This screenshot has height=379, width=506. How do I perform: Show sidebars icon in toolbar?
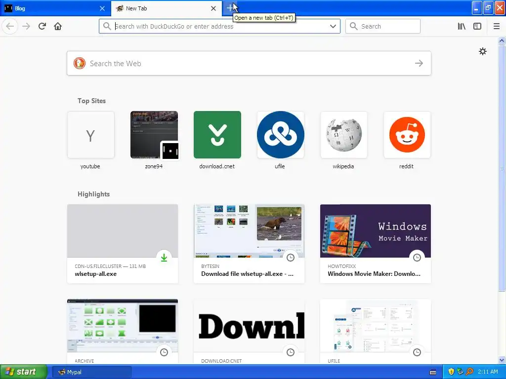pyautogui.click(x=477, y=26)
